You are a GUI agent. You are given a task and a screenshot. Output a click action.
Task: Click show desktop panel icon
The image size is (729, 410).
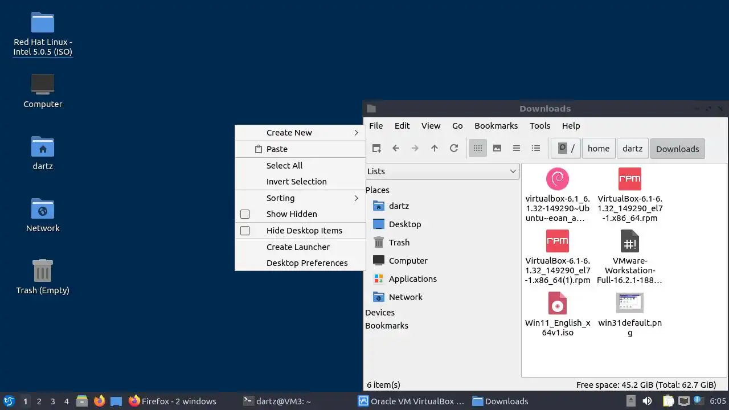coord(116,401)
